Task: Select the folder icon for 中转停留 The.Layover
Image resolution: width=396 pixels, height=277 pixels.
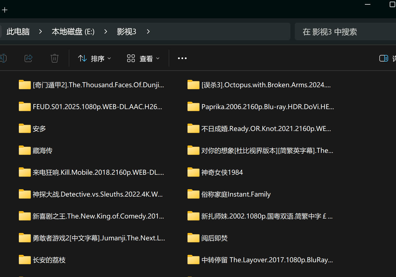Action: (x=193, y=260)
